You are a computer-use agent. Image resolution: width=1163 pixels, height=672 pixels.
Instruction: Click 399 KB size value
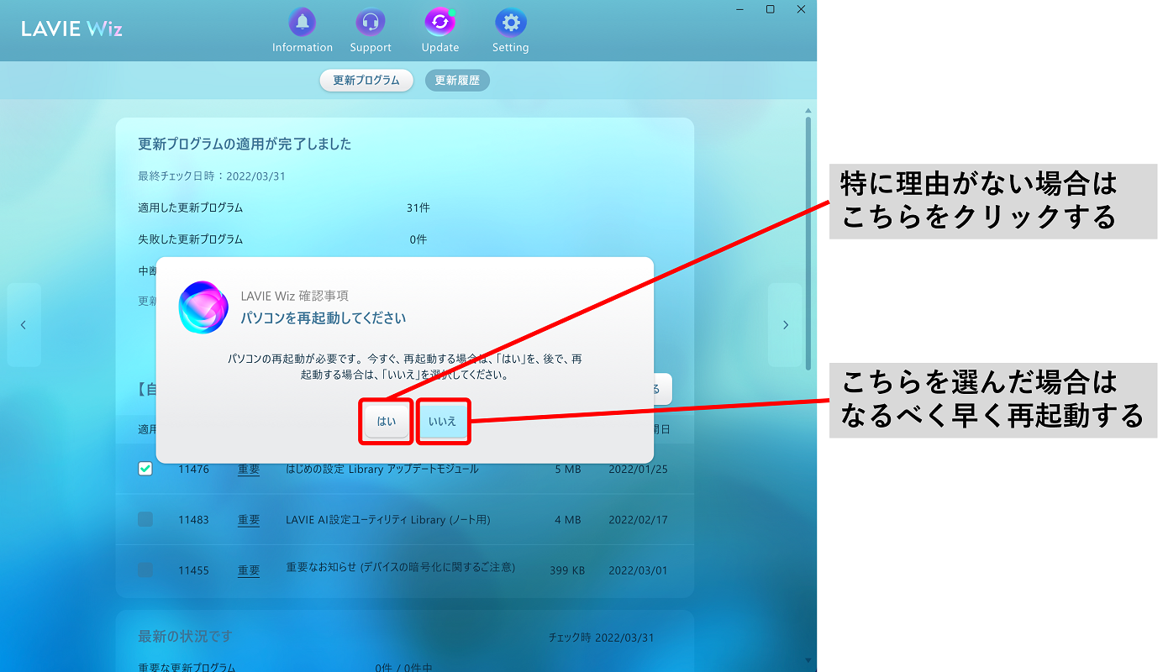(567, 570)
